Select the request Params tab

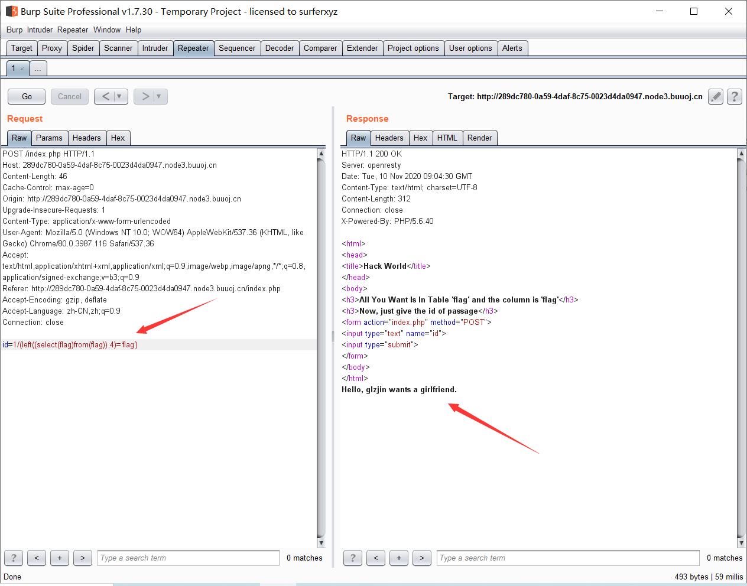point(49,138)
